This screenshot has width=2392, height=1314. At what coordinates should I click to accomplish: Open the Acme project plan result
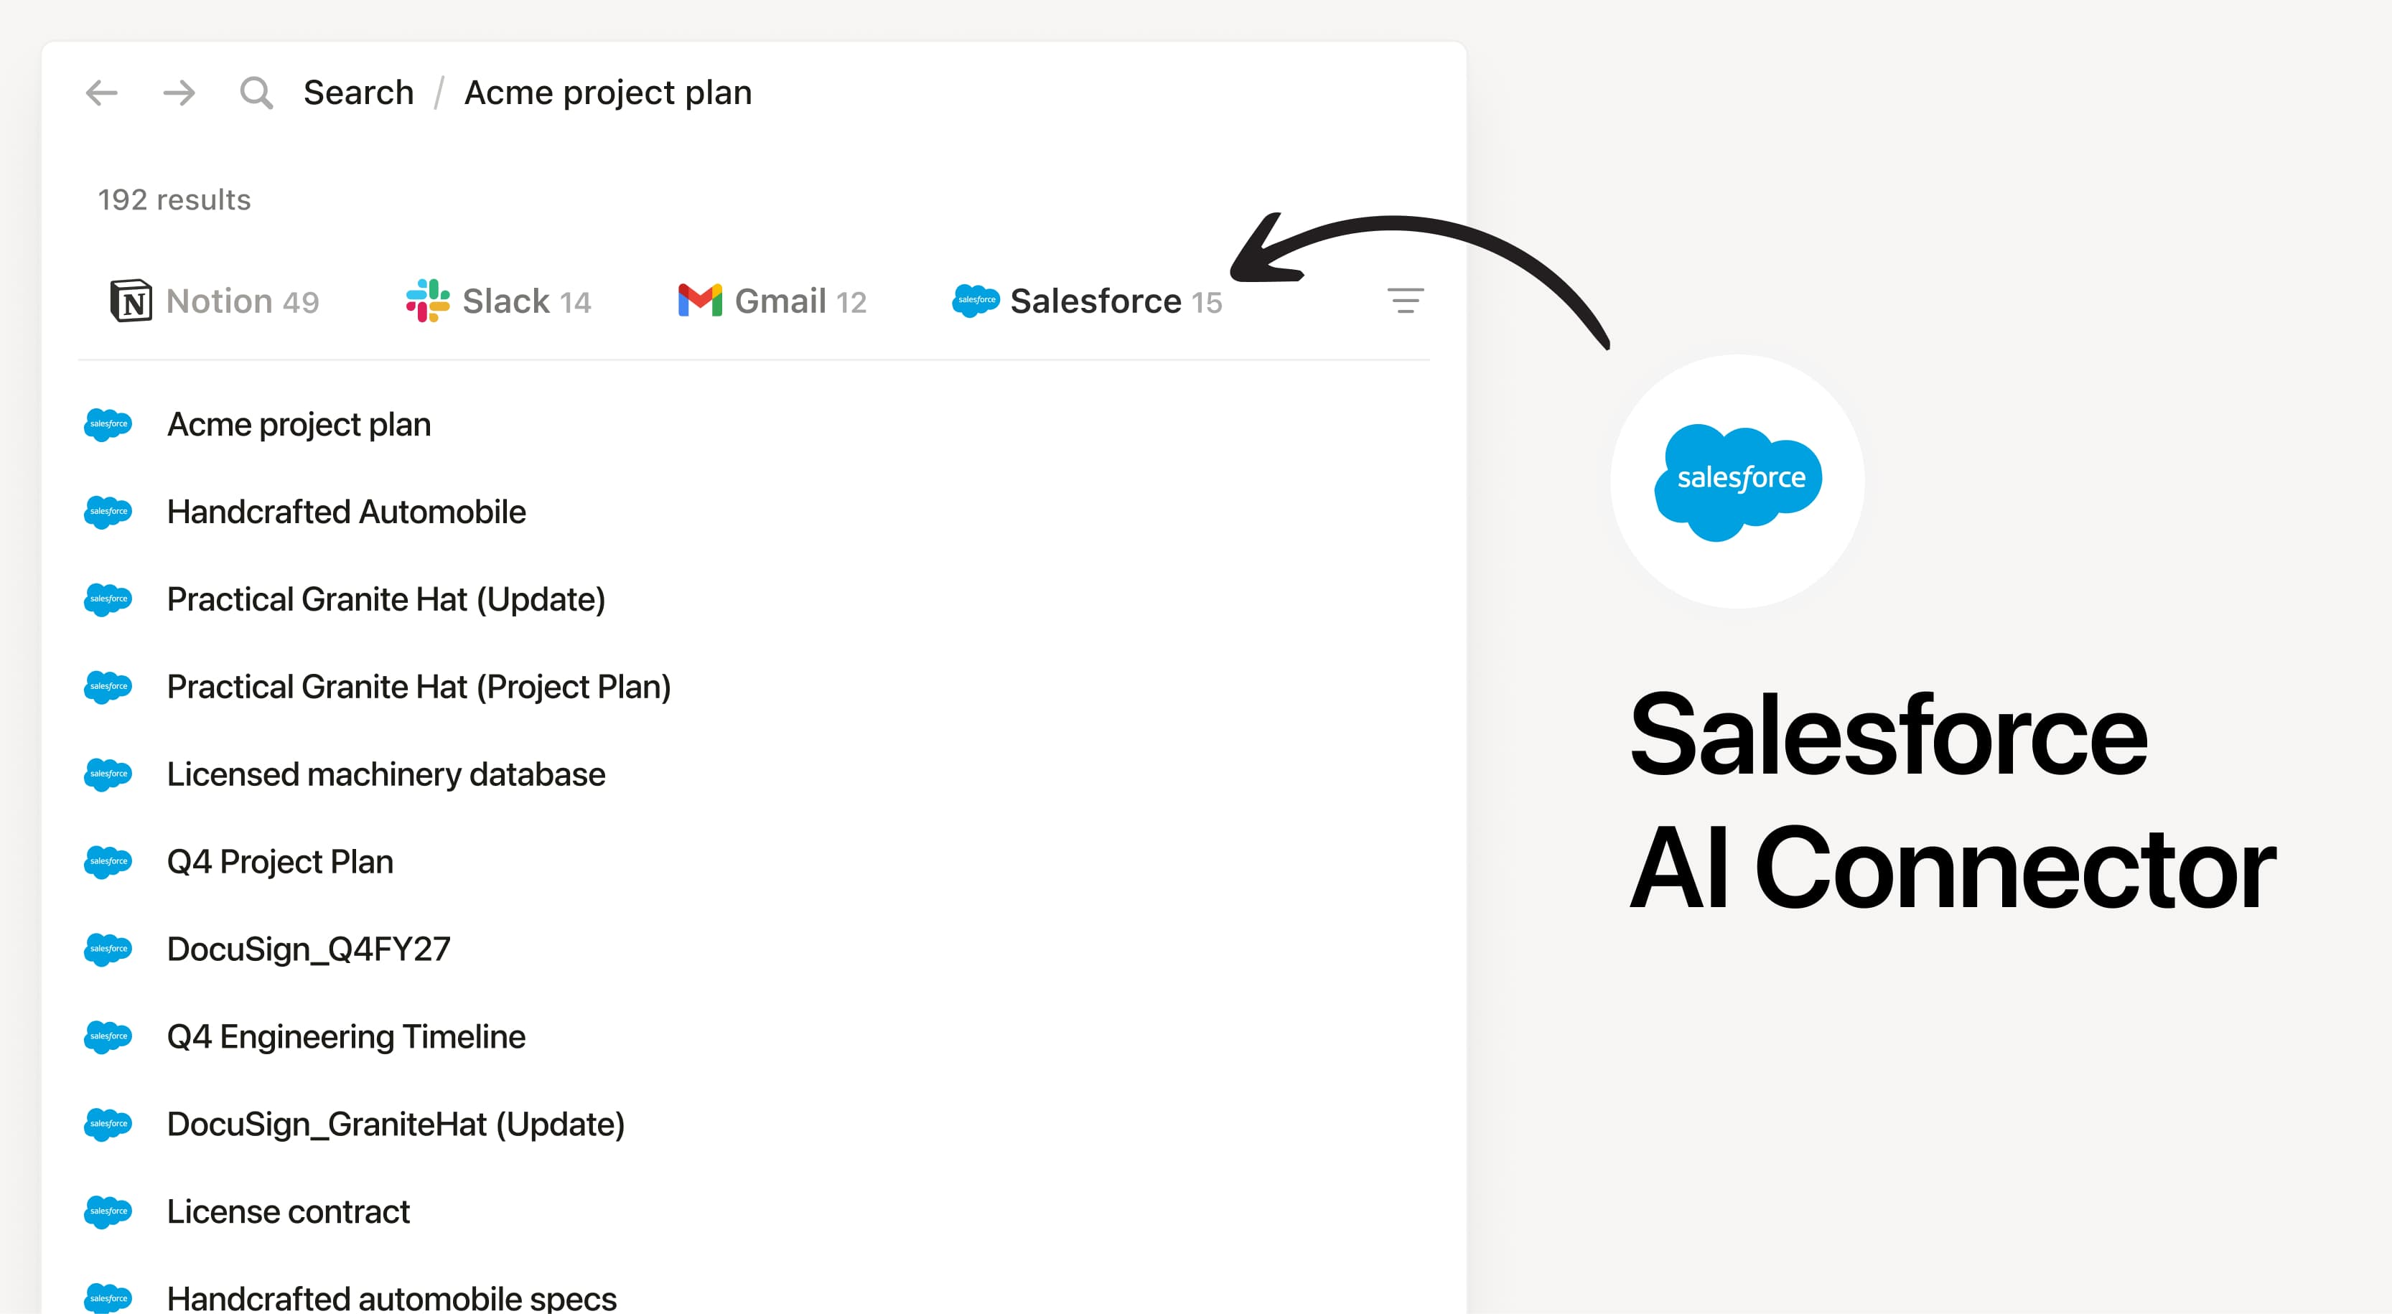(x=299, y=425)
